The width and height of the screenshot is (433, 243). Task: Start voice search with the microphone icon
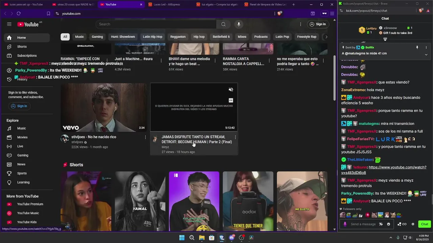point(239,24)
